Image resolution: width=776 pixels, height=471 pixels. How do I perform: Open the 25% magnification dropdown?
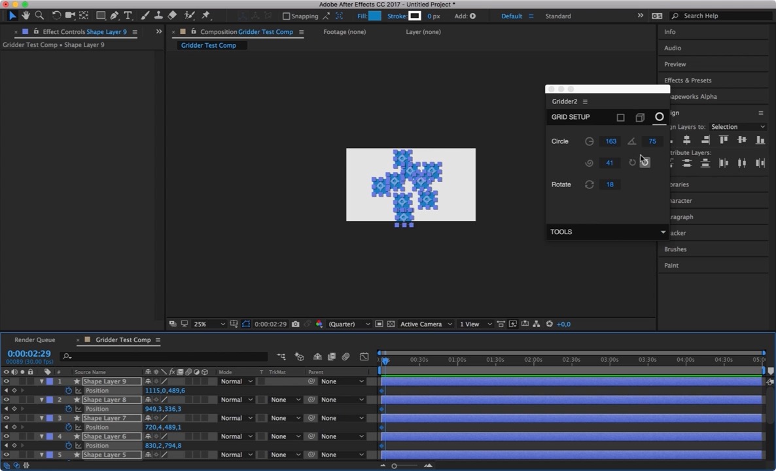pos(209,324)
